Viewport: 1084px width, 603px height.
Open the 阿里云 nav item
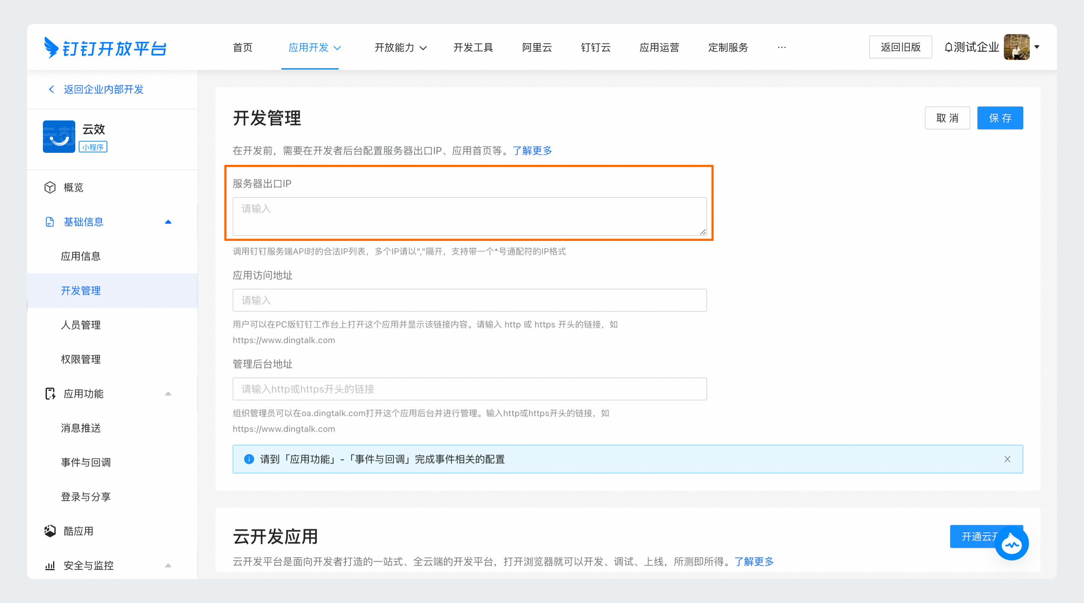click(x=537, y=47)
